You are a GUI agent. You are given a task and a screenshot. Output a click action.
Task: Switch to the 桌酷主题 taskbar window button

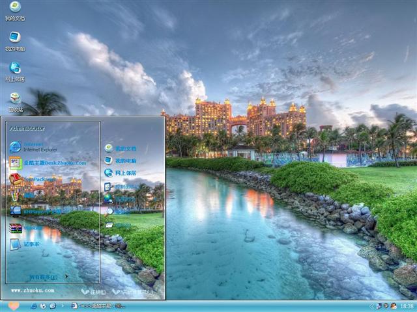coord(98,306)
